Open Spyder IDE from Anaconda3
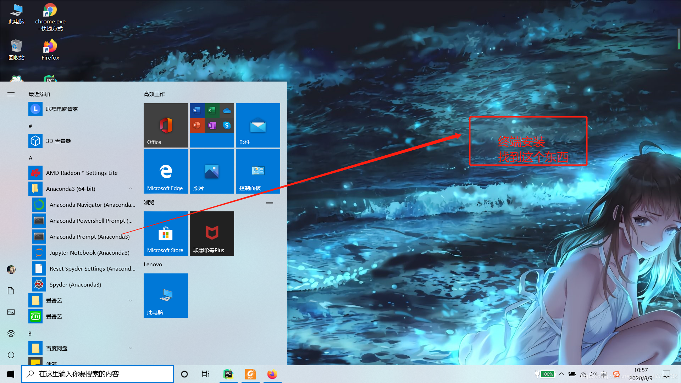 pos(75,284)
